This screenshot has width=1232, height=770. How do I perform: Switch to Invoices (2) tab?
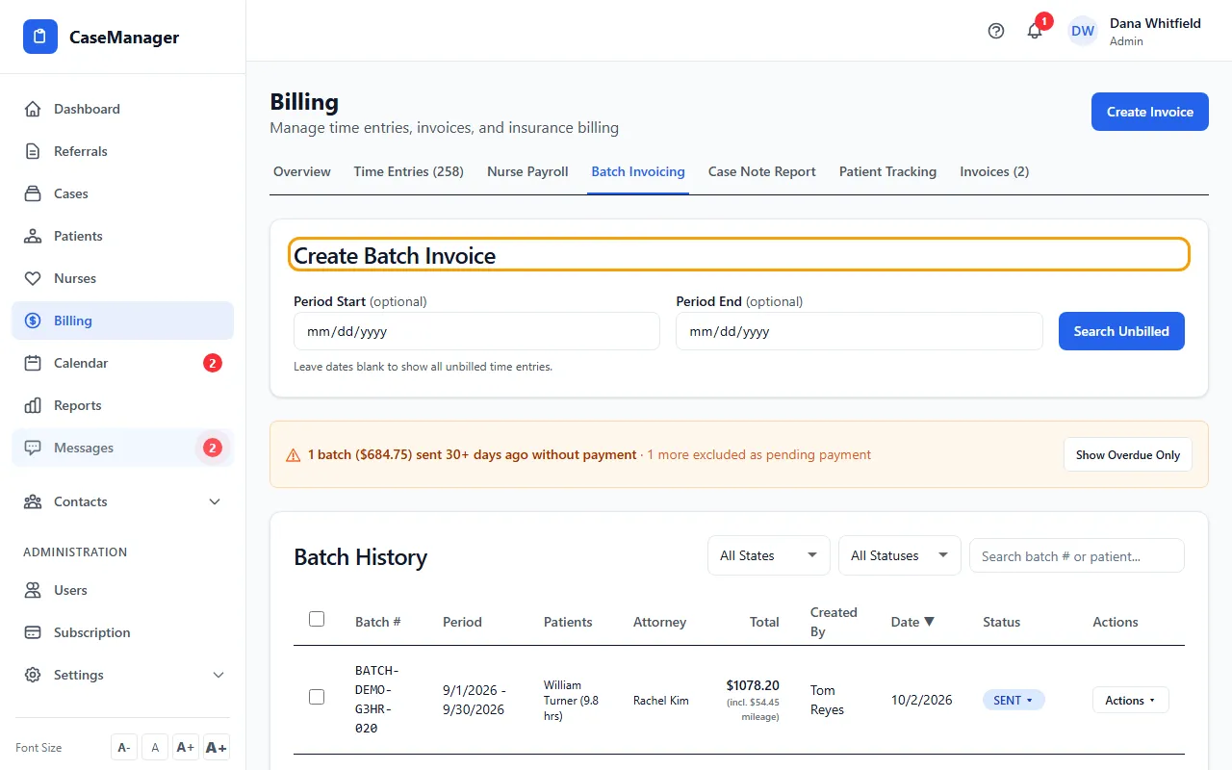(994, 171)
